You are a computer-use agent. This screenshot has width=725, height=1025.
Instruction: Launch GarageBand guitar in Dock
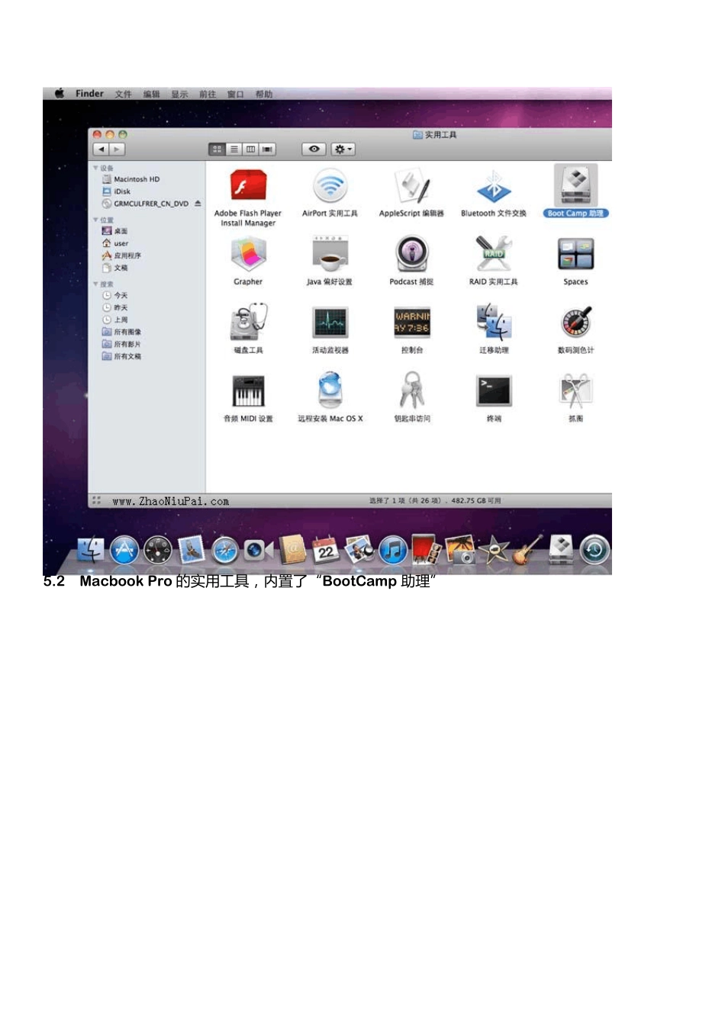(x=527, y=550)
